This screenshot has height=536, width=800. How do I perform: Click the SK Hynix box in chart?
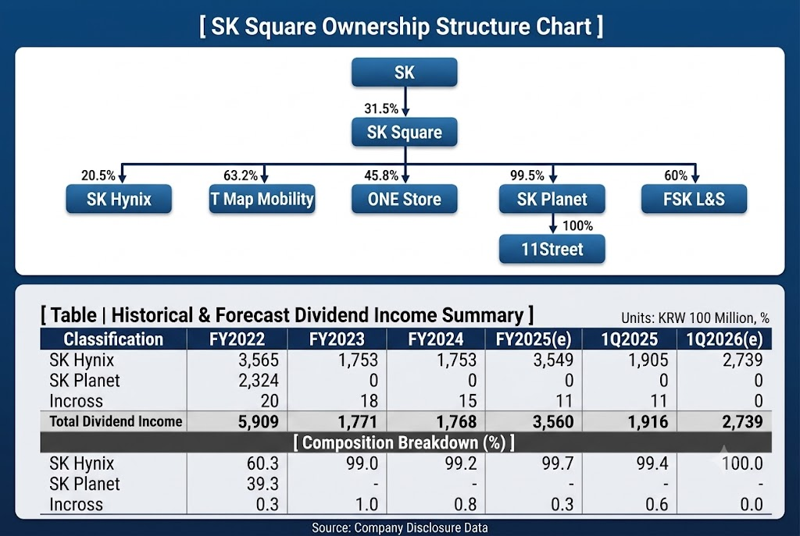coord(119,199)
